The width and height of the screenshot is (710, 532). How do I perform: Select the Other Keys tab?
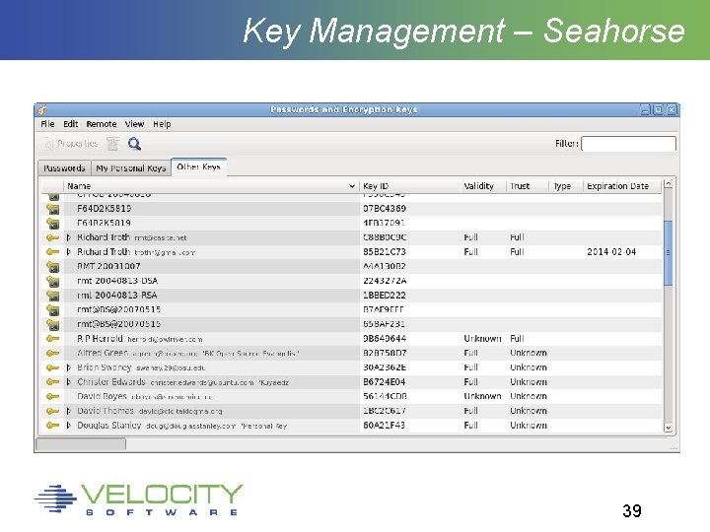(x=198, y=166)
